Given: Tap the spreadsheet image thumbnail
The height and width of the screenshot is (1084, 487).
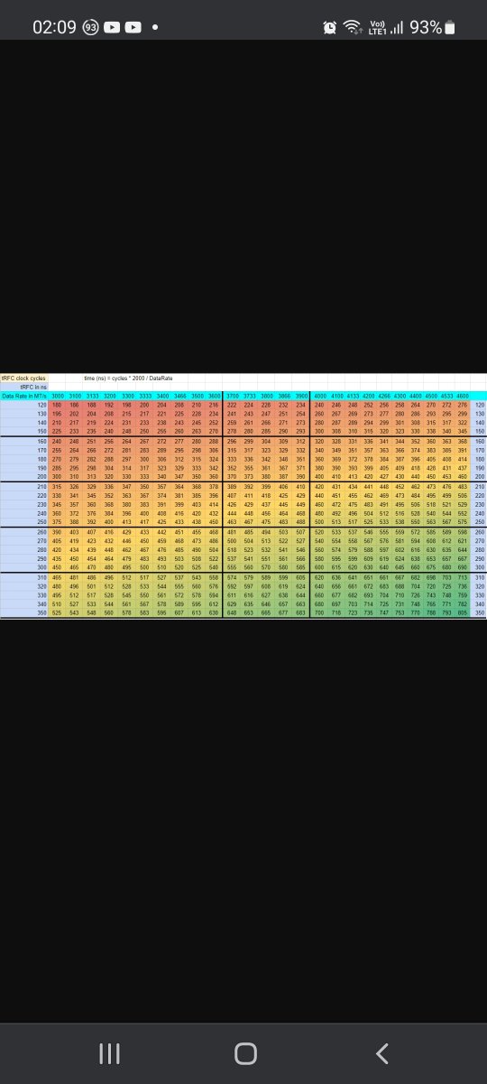Looking at the screenshot, I should [x=243, y=496].
